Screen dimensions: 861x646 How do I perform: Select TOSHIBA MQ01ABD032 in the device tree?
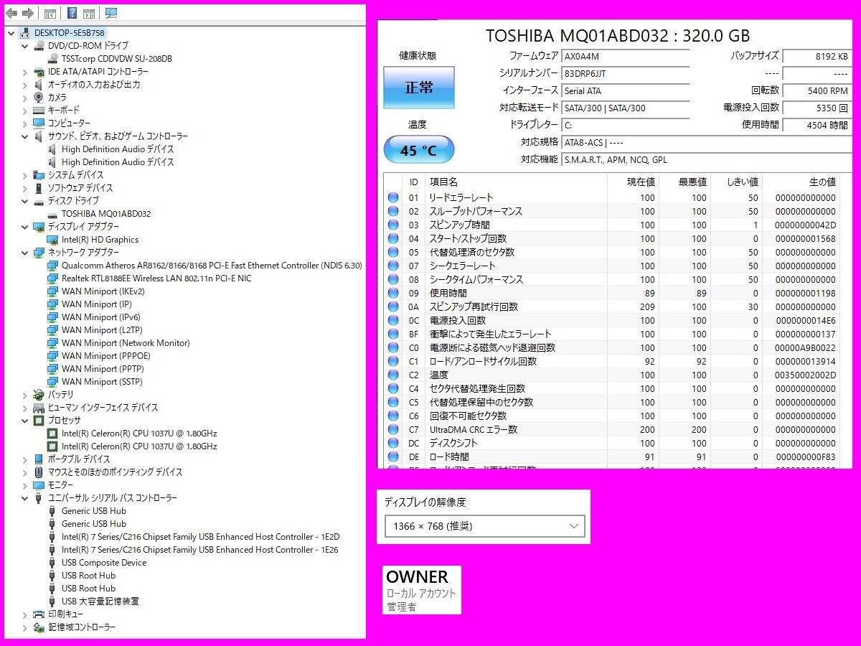[x=106, y=213]
